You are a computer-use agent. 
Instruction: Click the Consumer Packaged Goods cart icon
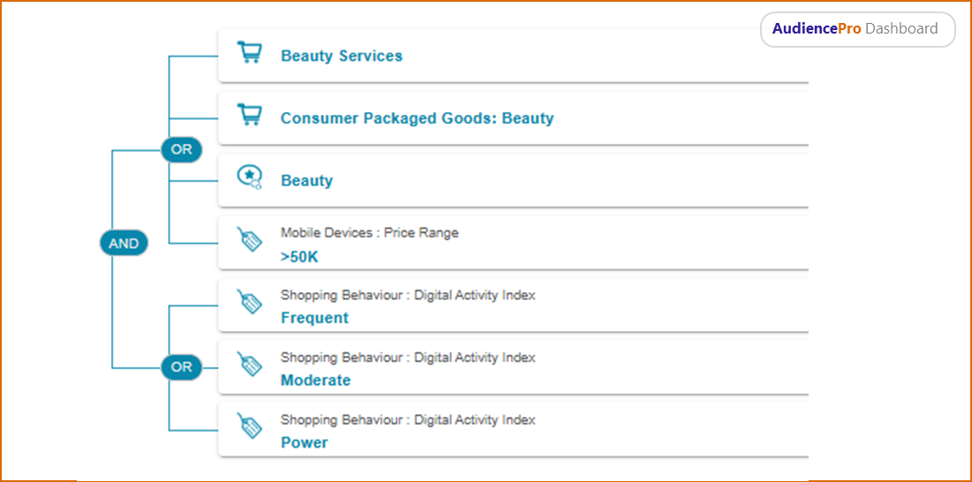[250, 116]
